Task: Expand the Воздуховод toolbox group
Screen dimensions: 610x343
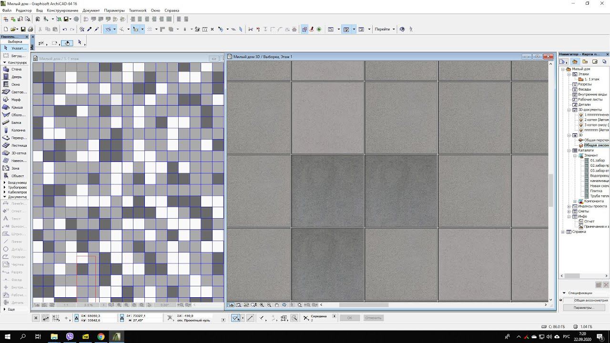Action: point(5,182)
